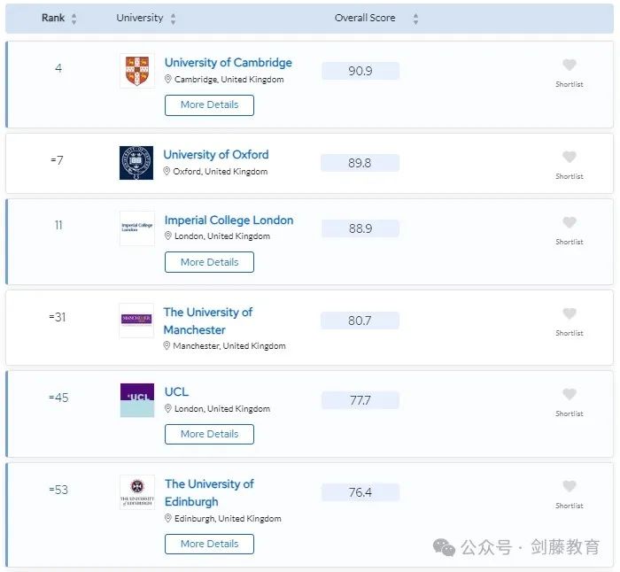Click the 90.9 overall score value
The height and width of the screenshot is (572, 620).
click(x=360, y=71)
